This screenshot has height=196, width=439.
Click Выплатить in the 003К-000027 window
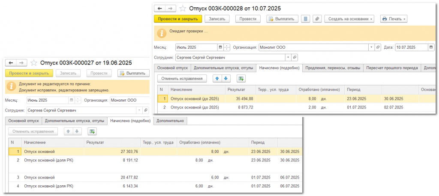pyautogui.click(x=133, y=73)
